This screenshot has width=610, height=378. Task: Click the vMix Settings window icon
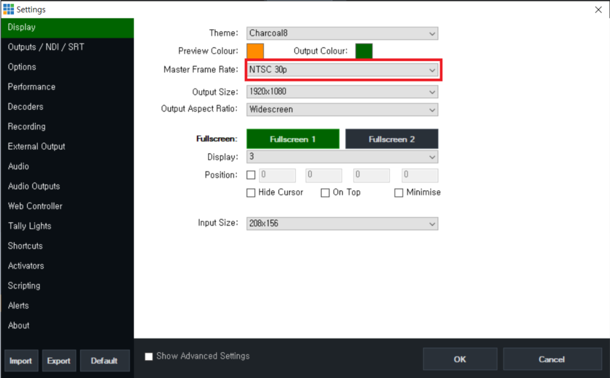pos(8,9)
